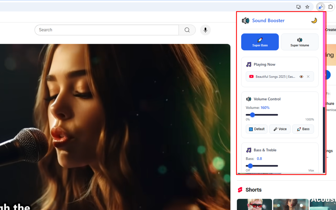Click the popup's vertical scrollbar
Image resolution: width=336 pixels, height=210 pixels.
[324, 60]
